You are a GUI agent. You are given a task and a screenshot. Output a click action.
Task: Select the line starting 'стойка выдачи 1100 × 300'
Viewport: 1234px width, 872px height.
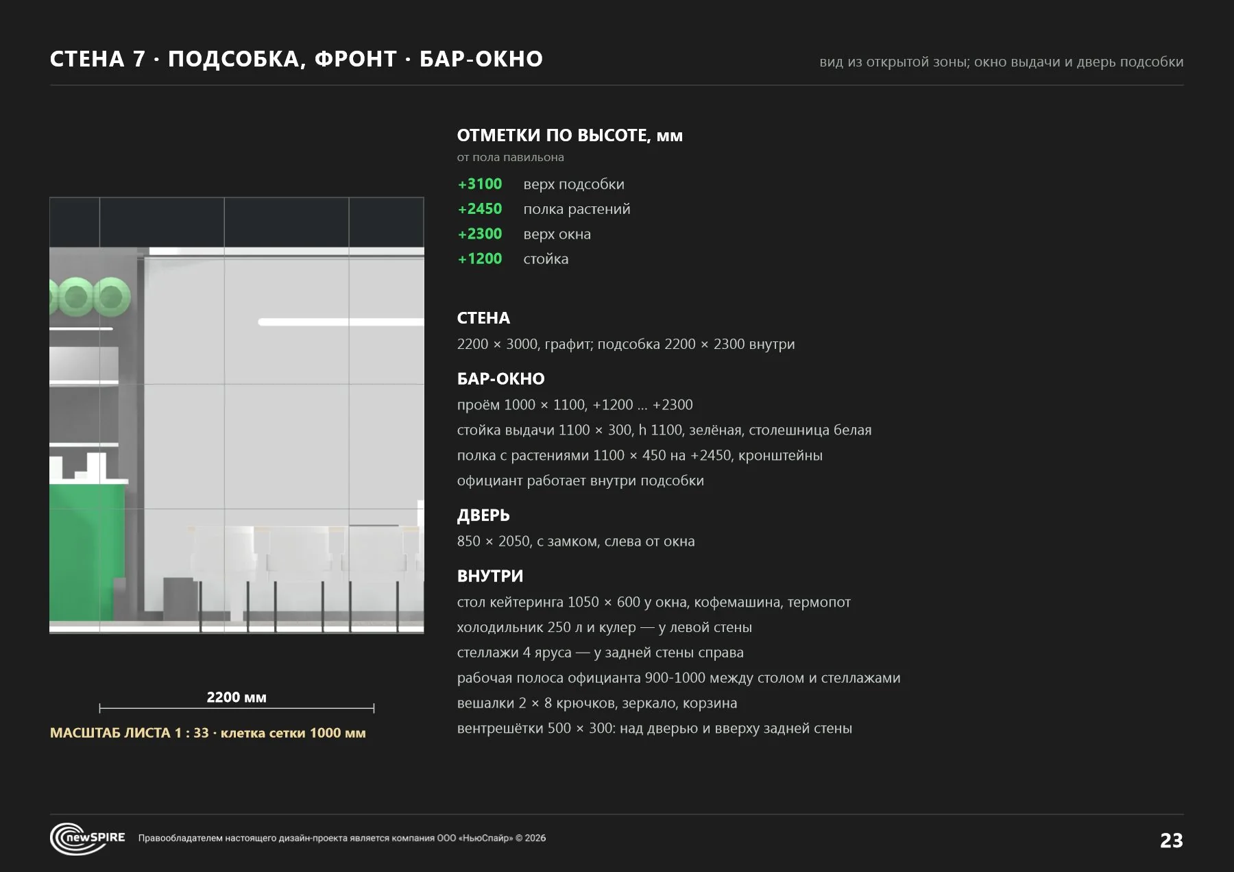point(664,430)
